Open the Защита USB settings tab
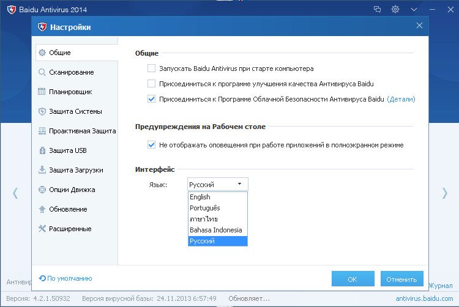The height and width of the screenshot is (307, 459). [x=76, y=150]
